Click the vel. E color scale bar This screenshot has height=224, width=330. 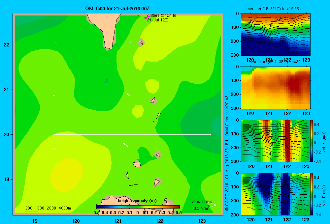point(312,194)
